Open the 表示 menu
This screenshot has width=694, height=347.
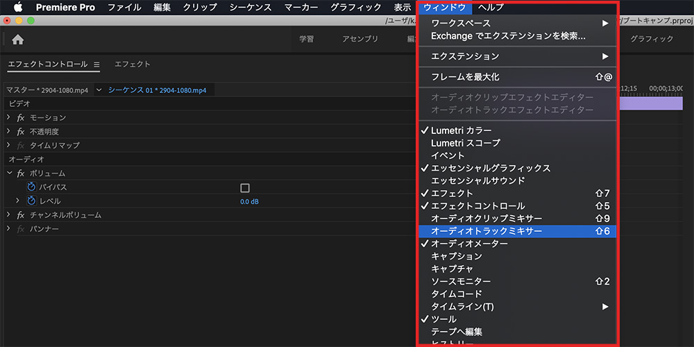pos(403,7)
